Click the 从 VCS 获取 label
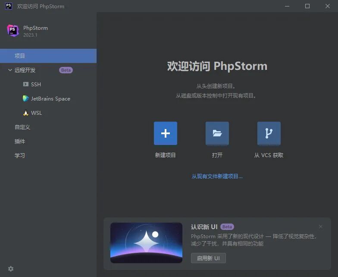 coord(269,155)
